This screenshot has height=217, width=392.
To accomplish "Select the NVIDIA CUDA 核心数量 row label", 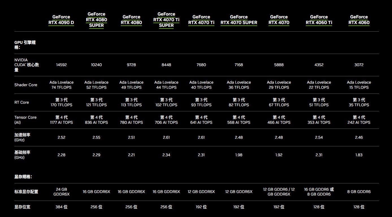I will (27, 65).
